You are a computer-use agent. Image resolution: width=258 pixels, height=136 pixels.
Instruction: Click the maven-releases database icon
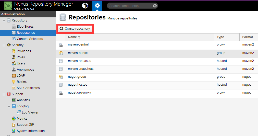pos(61,61)
